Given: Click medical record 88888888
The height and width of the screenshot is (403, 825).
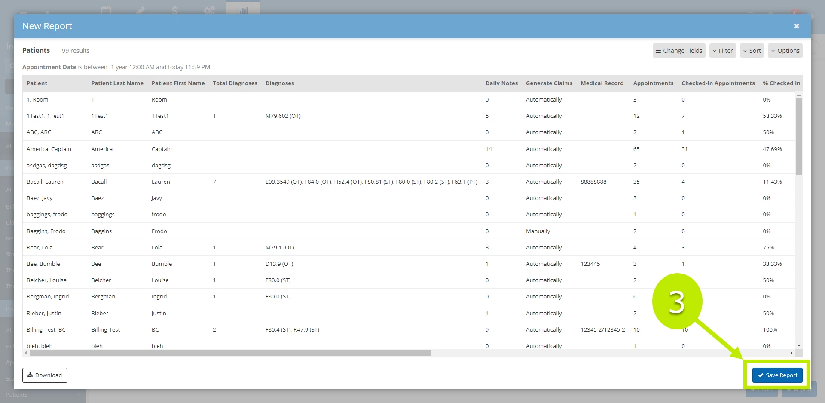Looking at the screenshot, I should pyautogui.click(x=593, y=182).
